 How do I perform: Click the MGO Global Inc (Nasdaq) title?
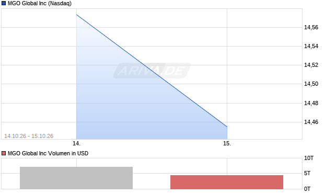click(40, 3)
